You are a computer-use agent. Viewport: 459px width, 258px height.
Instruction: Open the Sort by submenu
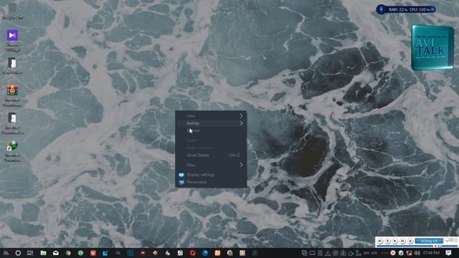pos(211,123)
